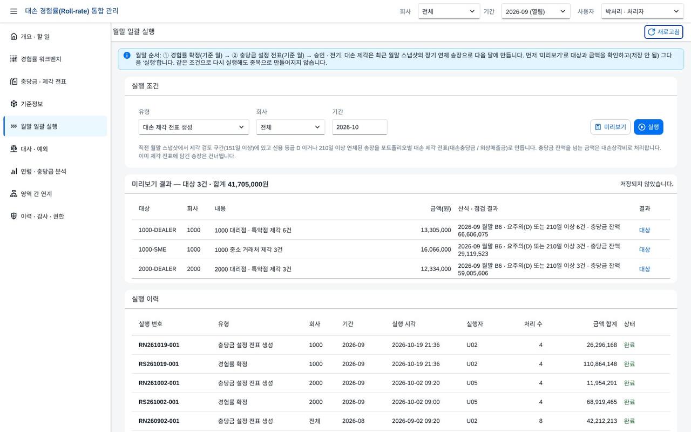Screen dimensions: 691x432
Task: Click the shield icon beside 이력 · 감사 · 권한
Action: [13, 216]
